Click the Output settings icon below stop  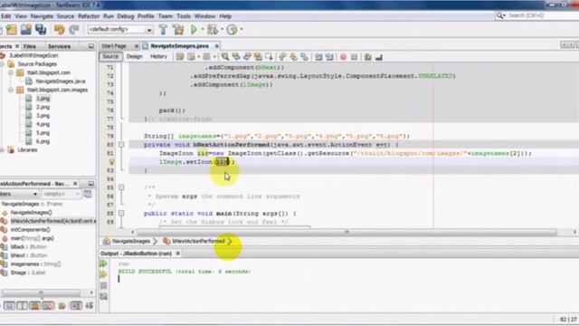104,296
